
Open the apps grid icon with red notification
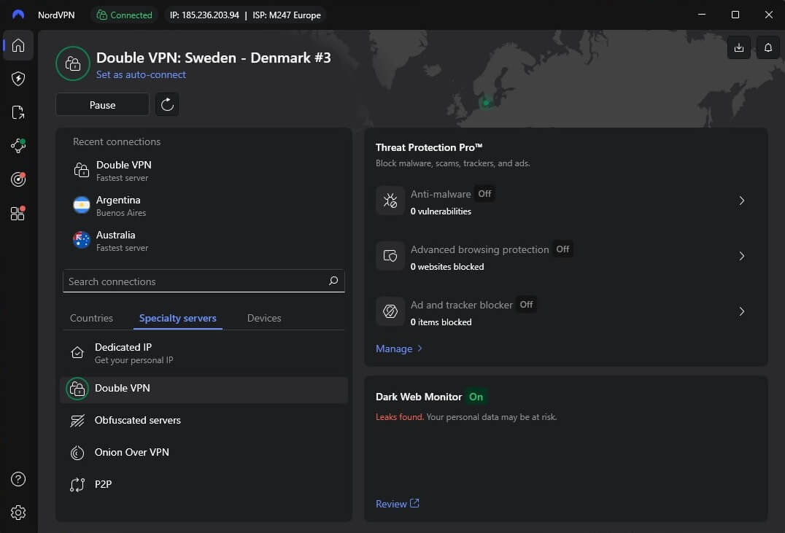[x=18, y=213]
